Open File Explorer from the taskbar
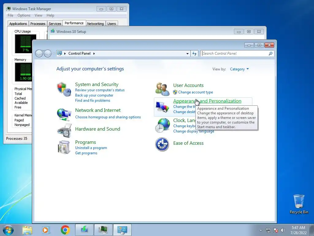This screenshot has height=236, width=314. click(x=27, y=230)
